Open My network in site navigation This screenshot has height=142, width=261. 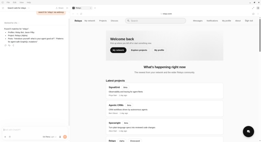point(90,21)
